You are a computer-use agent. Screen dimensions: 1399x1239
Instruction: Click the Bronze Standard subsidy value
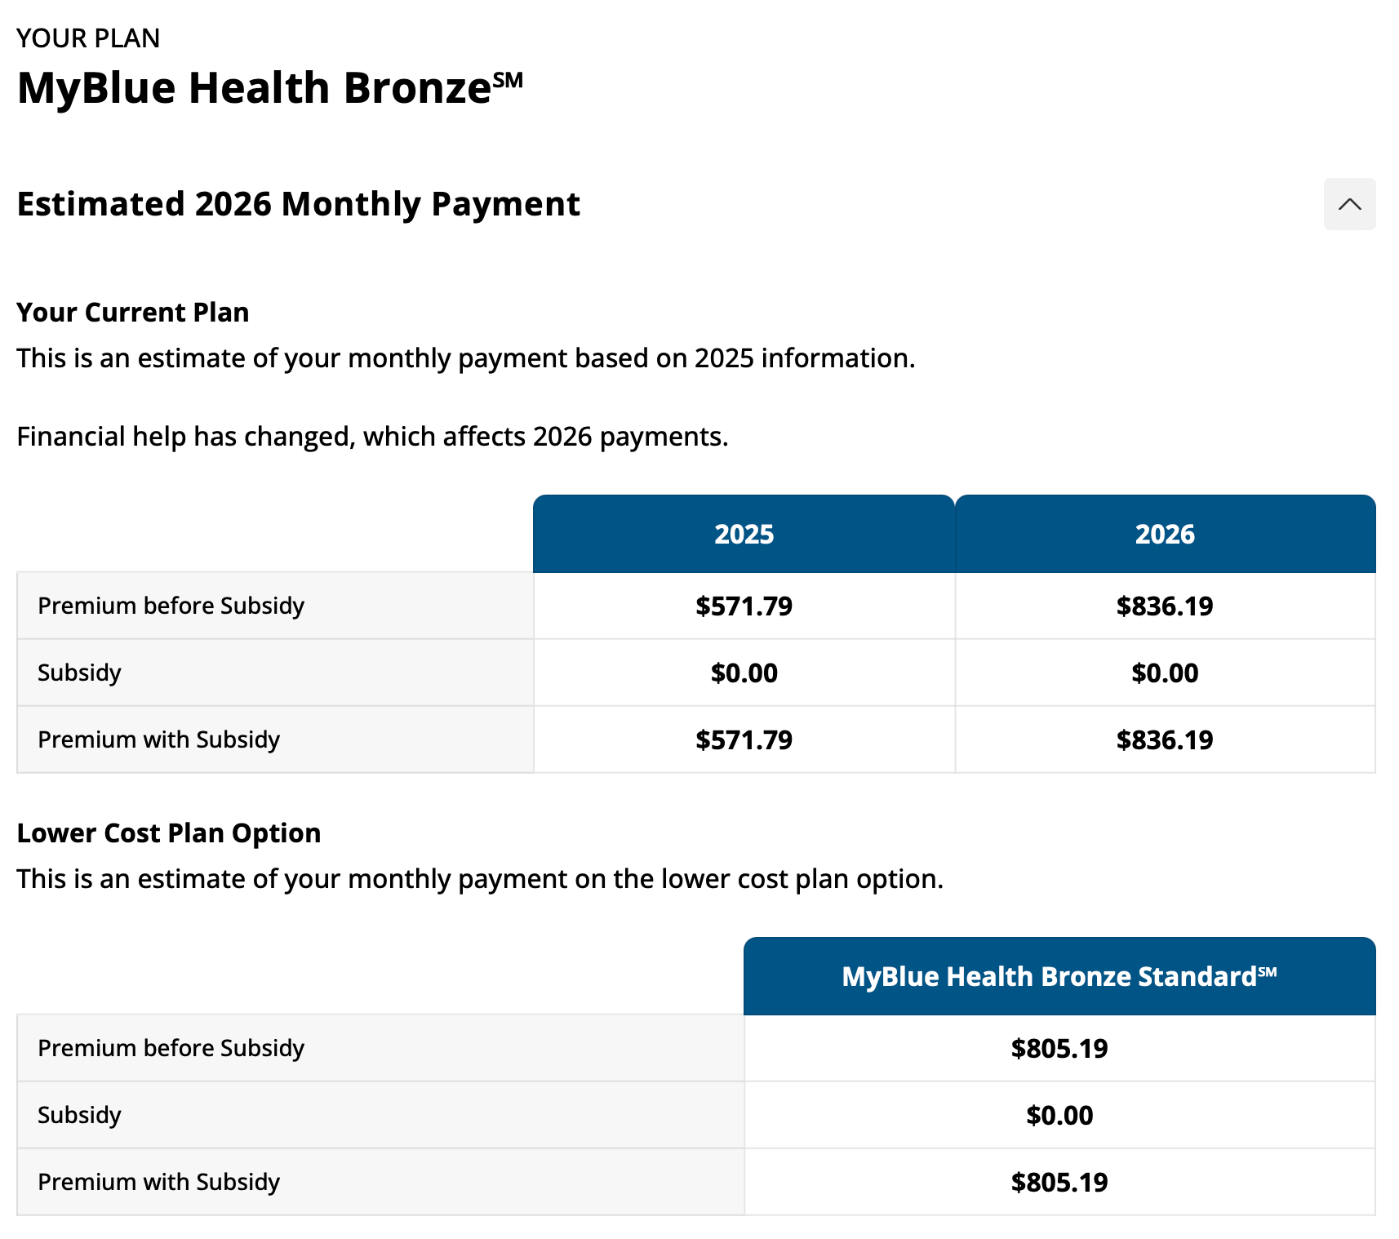pos(1059,1116)
